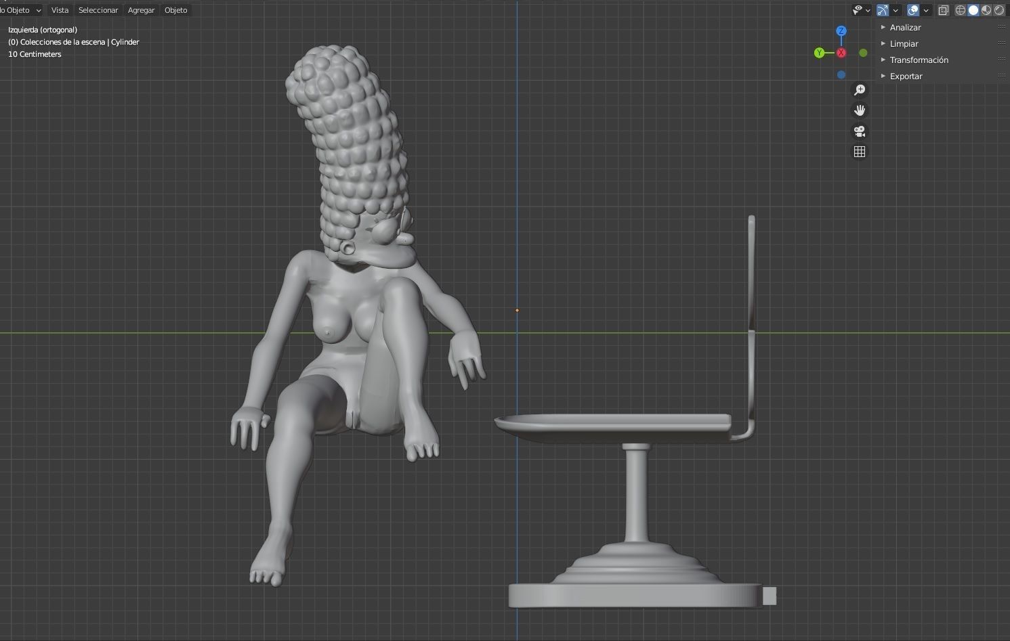This screenshot has width=1010, height=641.
Task: Switch to solid viewport shading
Action: (x=973, y=10)
